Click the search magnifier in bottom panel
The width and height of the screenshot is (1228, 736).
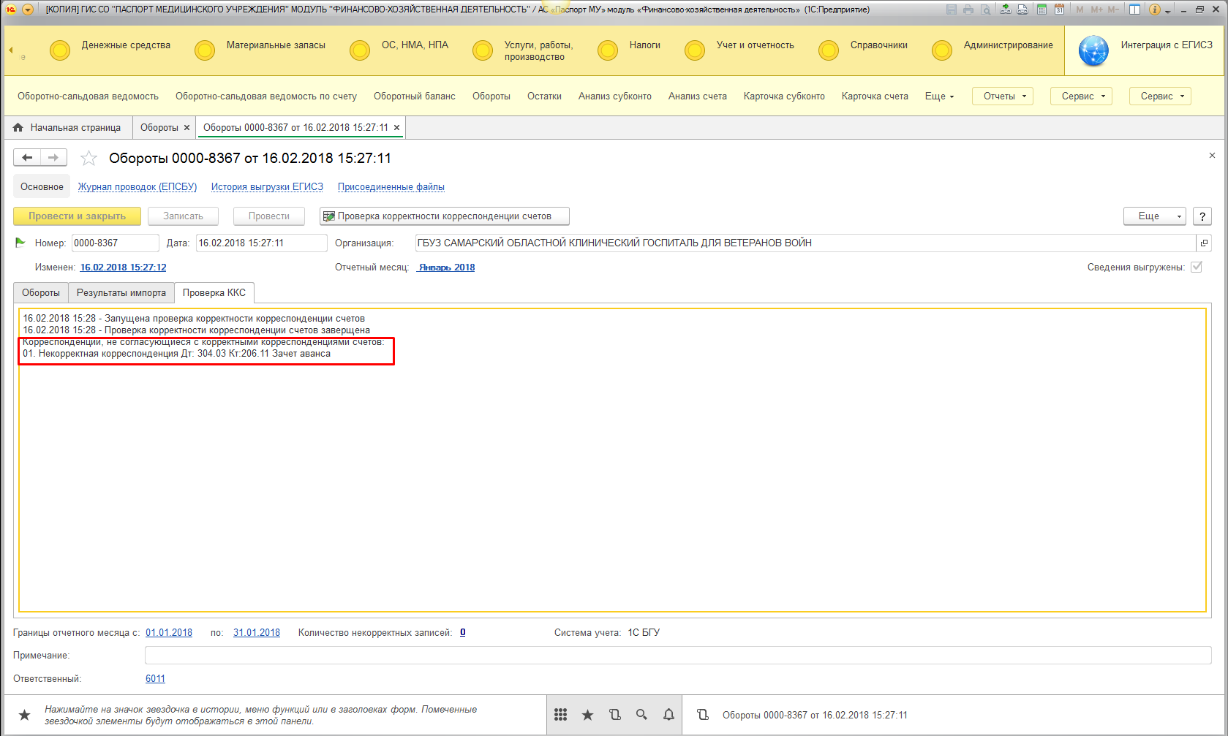[641, 715]
